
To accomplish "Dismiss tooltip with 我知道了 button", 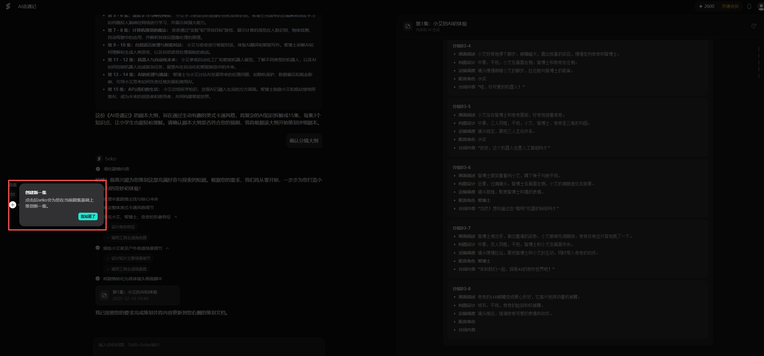I will tap(88, 216).
